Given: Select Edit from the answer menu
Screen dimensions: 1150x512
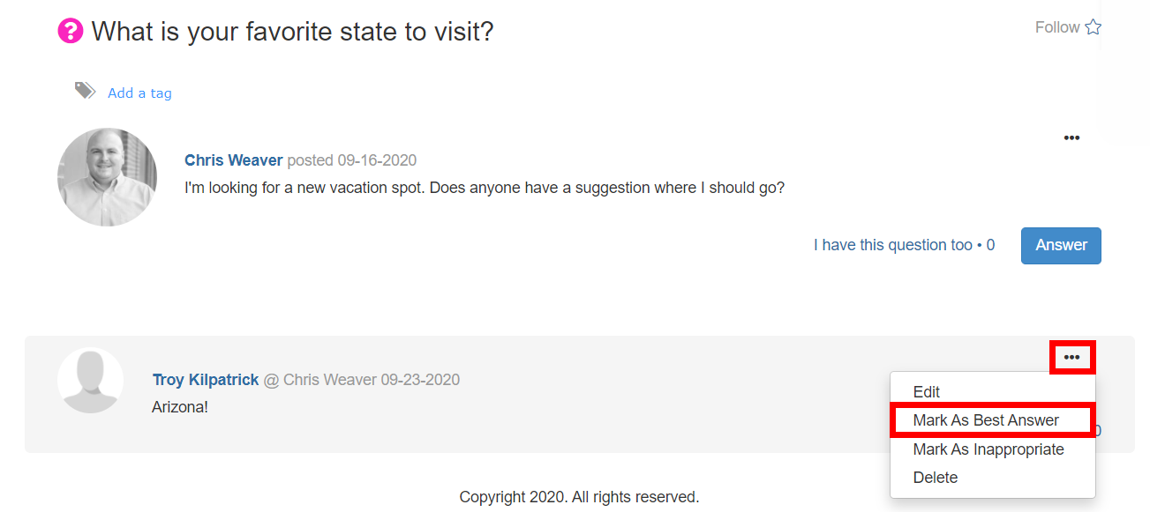Looking at the screenshot, I should 927,392.
